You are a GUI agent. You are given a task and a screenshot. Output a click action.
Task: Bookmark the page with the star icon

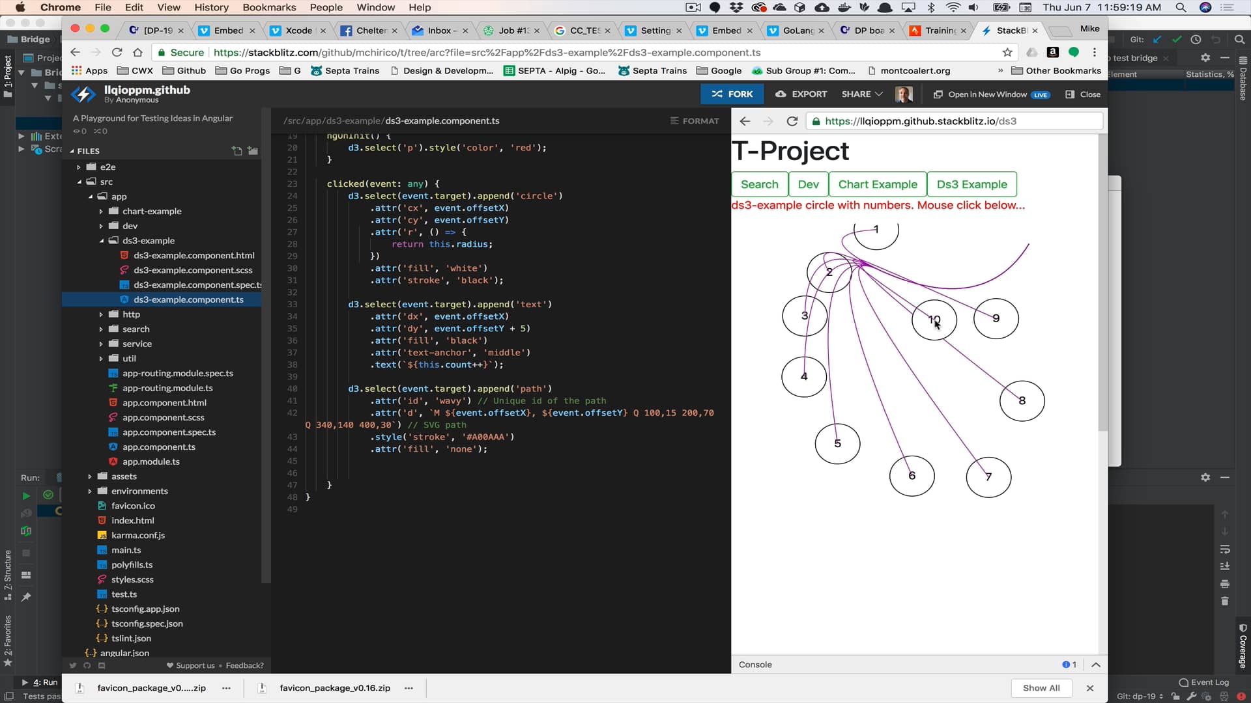pyautogui.click(x=1007, y=52)
